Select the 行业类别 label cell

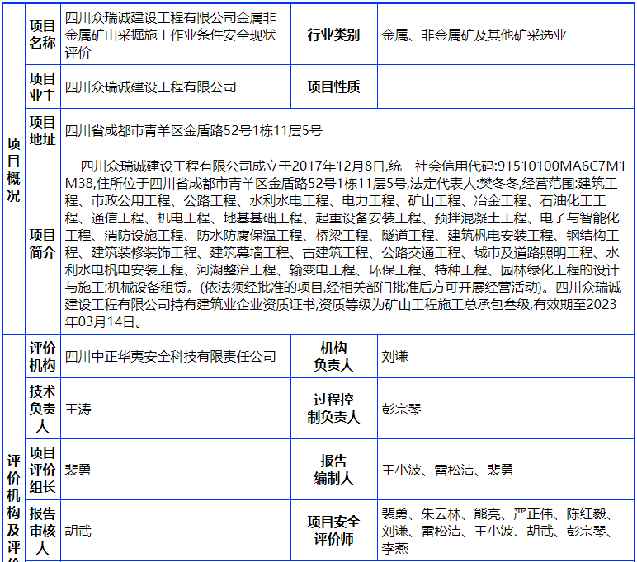334,35
